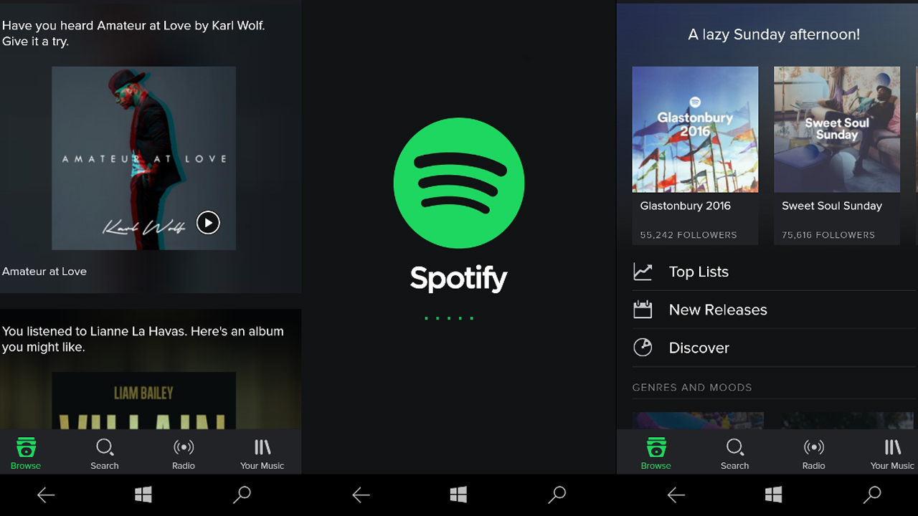Tap the Amateur at Love title below the cover
Image resolution: width=918 pixels, height=516 pixels.
coord(44,272)
